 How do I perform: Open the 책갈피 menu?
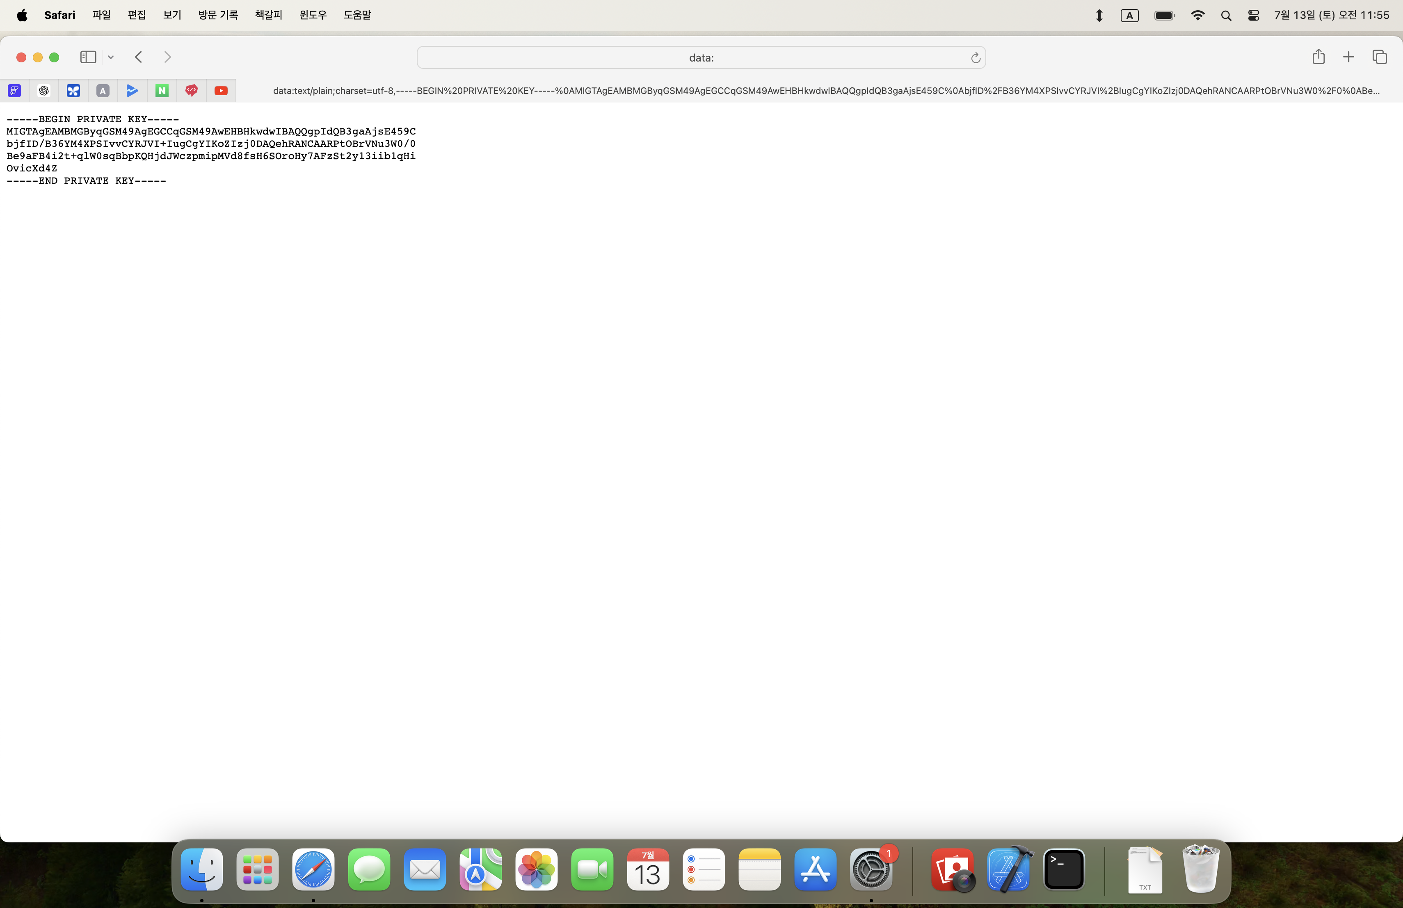[269, 15]
